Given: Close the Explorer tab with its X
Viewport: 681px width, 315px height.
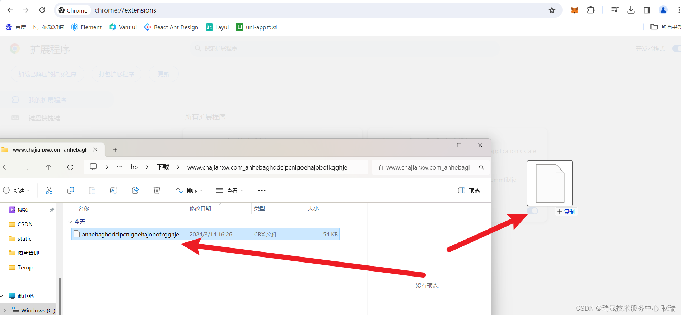Looking at the screenshot, I should [95, 149].
